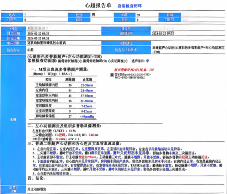Click the 报告日期 label cell
Screen dimensions: 227x194
tap(13, 38)
